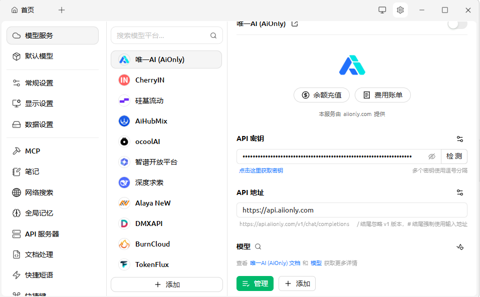Select 默认模型 in settings sidebar
Image resolution: width=480 pixels, height=297 pixels.
(x=53, y=56)
